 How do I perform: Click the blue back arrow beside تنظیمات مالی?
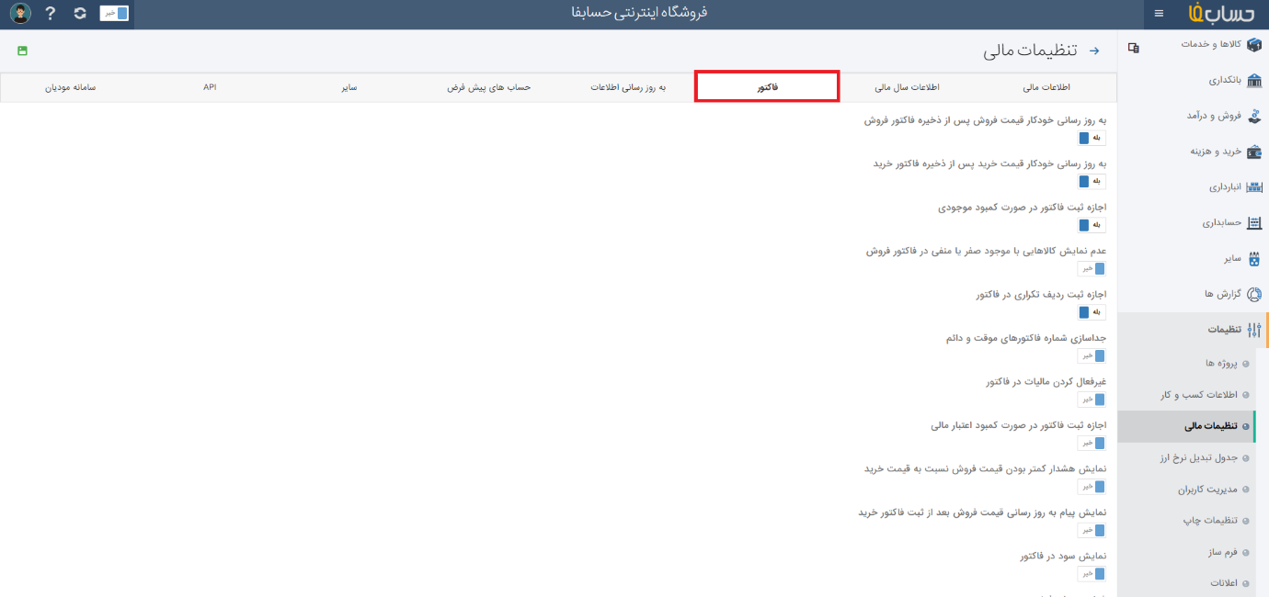coord(1094,51)
